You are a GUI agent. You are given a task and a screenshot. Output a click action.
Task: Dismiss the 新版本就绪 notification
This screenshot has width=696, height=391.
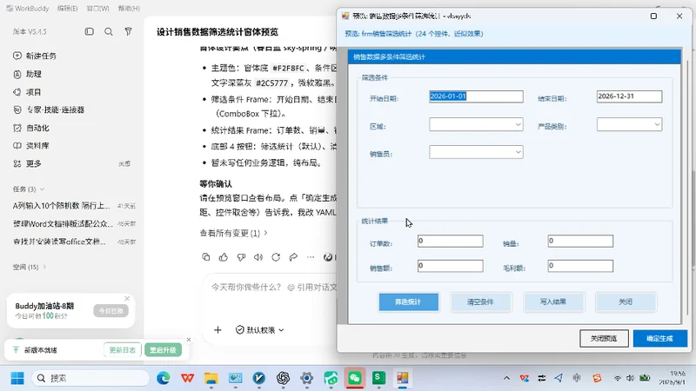pyautogui.click(x=189, y=340)
